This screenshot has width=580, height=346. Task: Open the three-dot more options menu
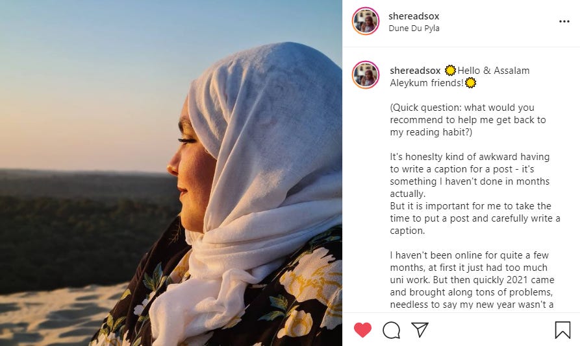click(x=564, y=21)
